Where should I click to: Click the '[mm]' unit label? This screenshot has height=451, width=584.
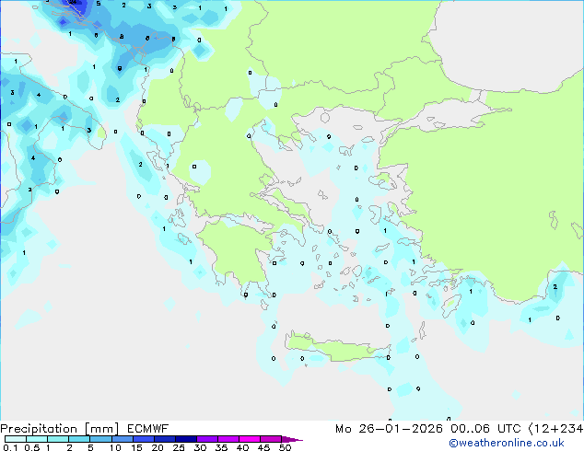click(102, 429)
